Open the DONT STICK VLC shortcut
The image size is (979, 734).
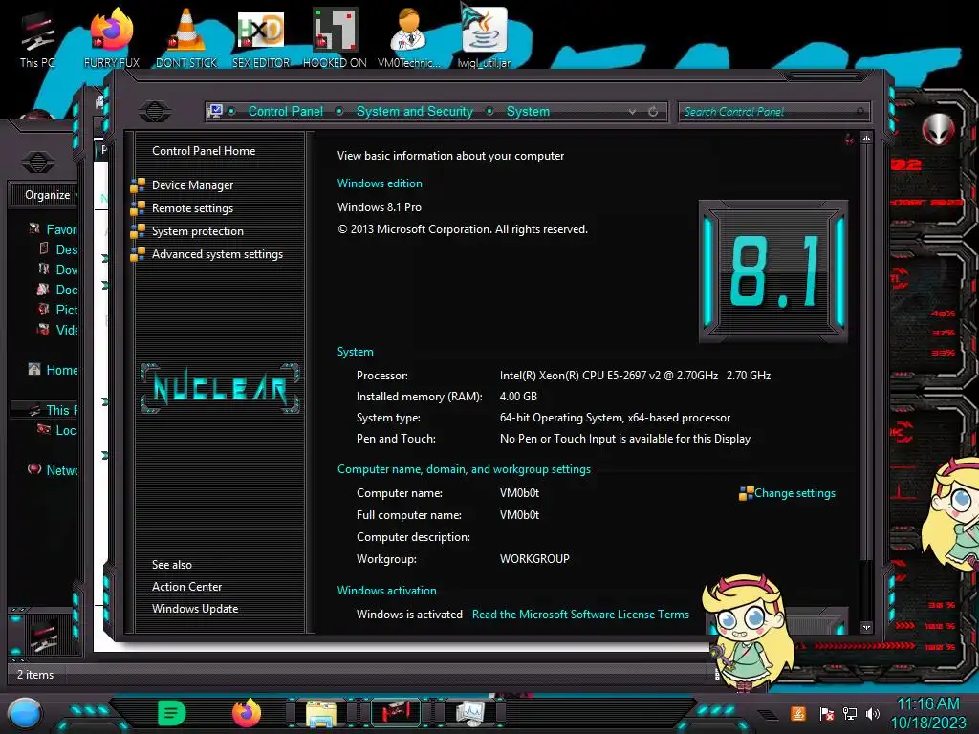[x=186, y=40]
